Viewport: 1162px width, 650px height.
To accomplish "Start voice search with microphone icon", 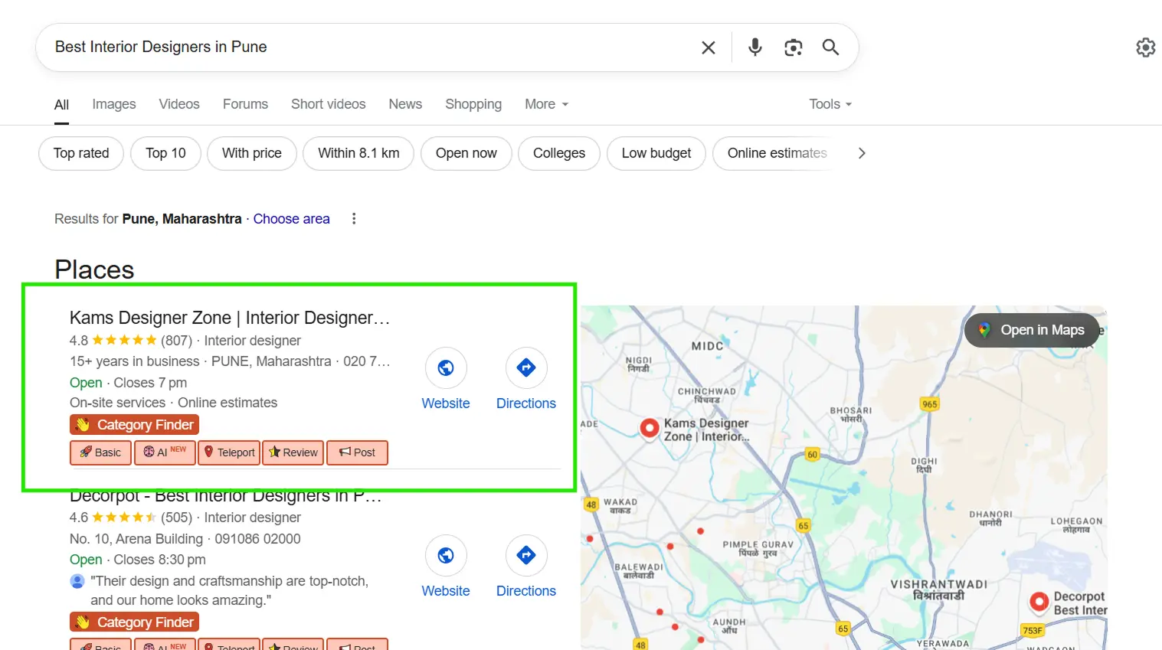I will (755, 47).
